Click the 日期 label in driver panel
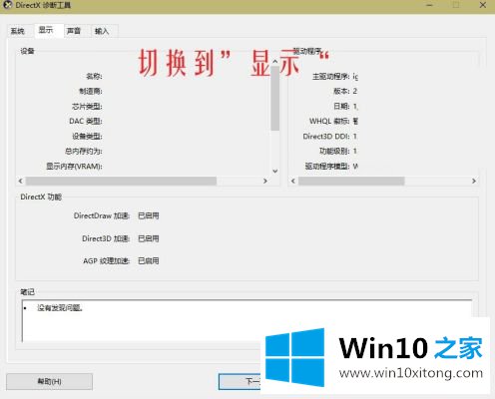 point(341,107)
